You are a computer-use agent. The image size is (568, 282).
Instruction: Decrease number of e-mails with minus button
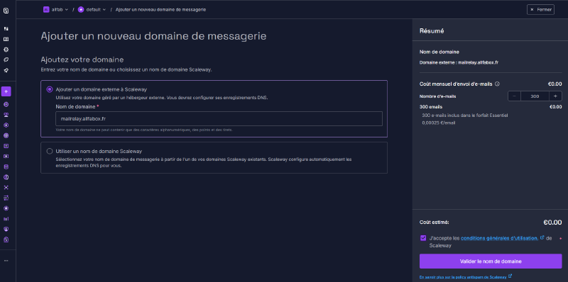point(514,96)
